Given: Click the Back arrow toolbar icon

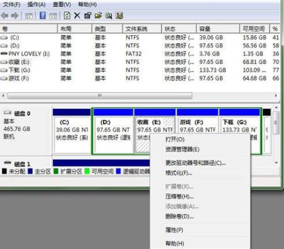Looking at the screenshot, I should click(5, 16).
